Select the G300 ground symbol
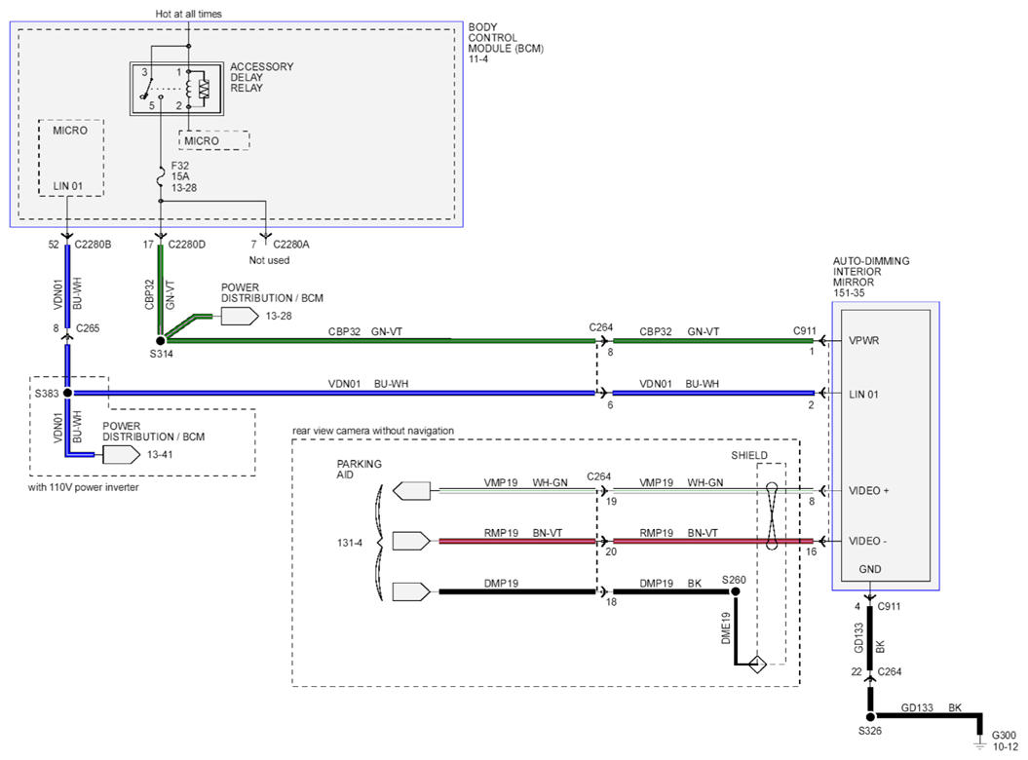Screen dimensions: 1028x760 pos(979,742)
